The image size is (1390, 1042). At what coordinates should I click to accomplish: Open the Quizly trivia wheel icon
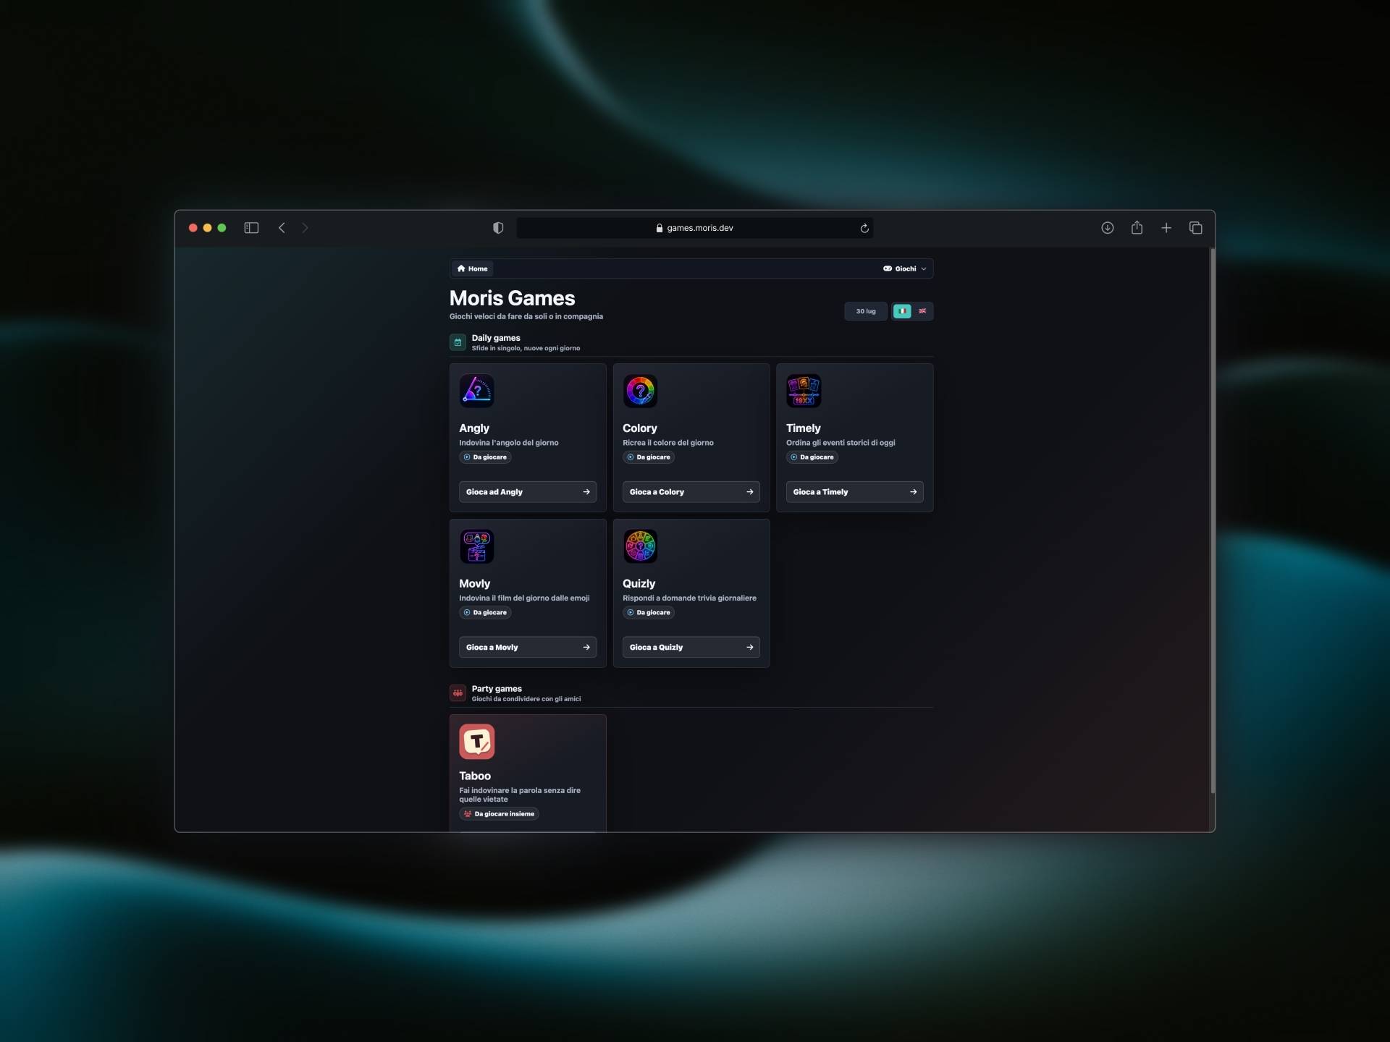(640, 546)
